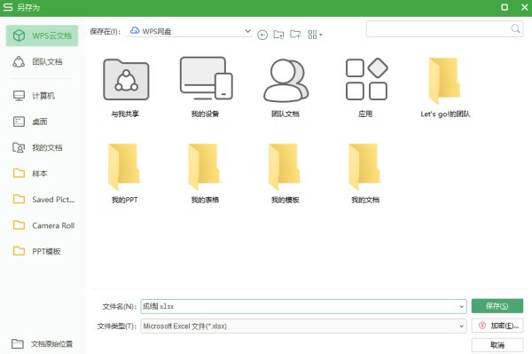The height and width of the screenshot is (354, 532).
Task: Click the go up one folder icon
Action: pyautogui.click(x=278, y=35)
